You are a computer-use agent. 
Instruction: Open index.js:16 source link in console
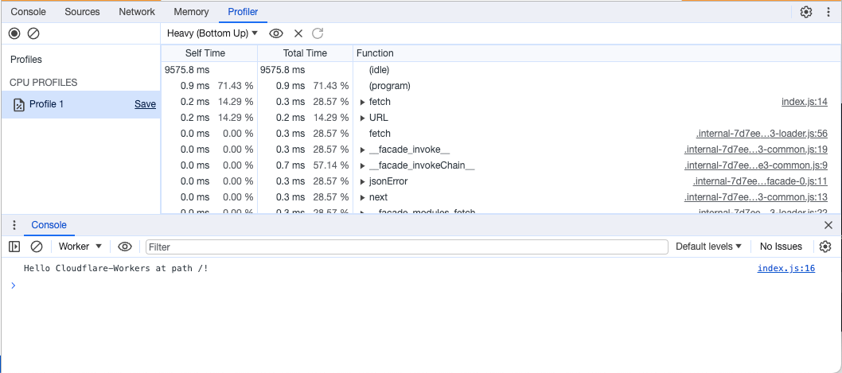pos(785,268)
